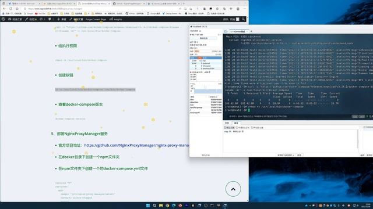
Task: Open the Windows Start button
Action: [148, 206]
